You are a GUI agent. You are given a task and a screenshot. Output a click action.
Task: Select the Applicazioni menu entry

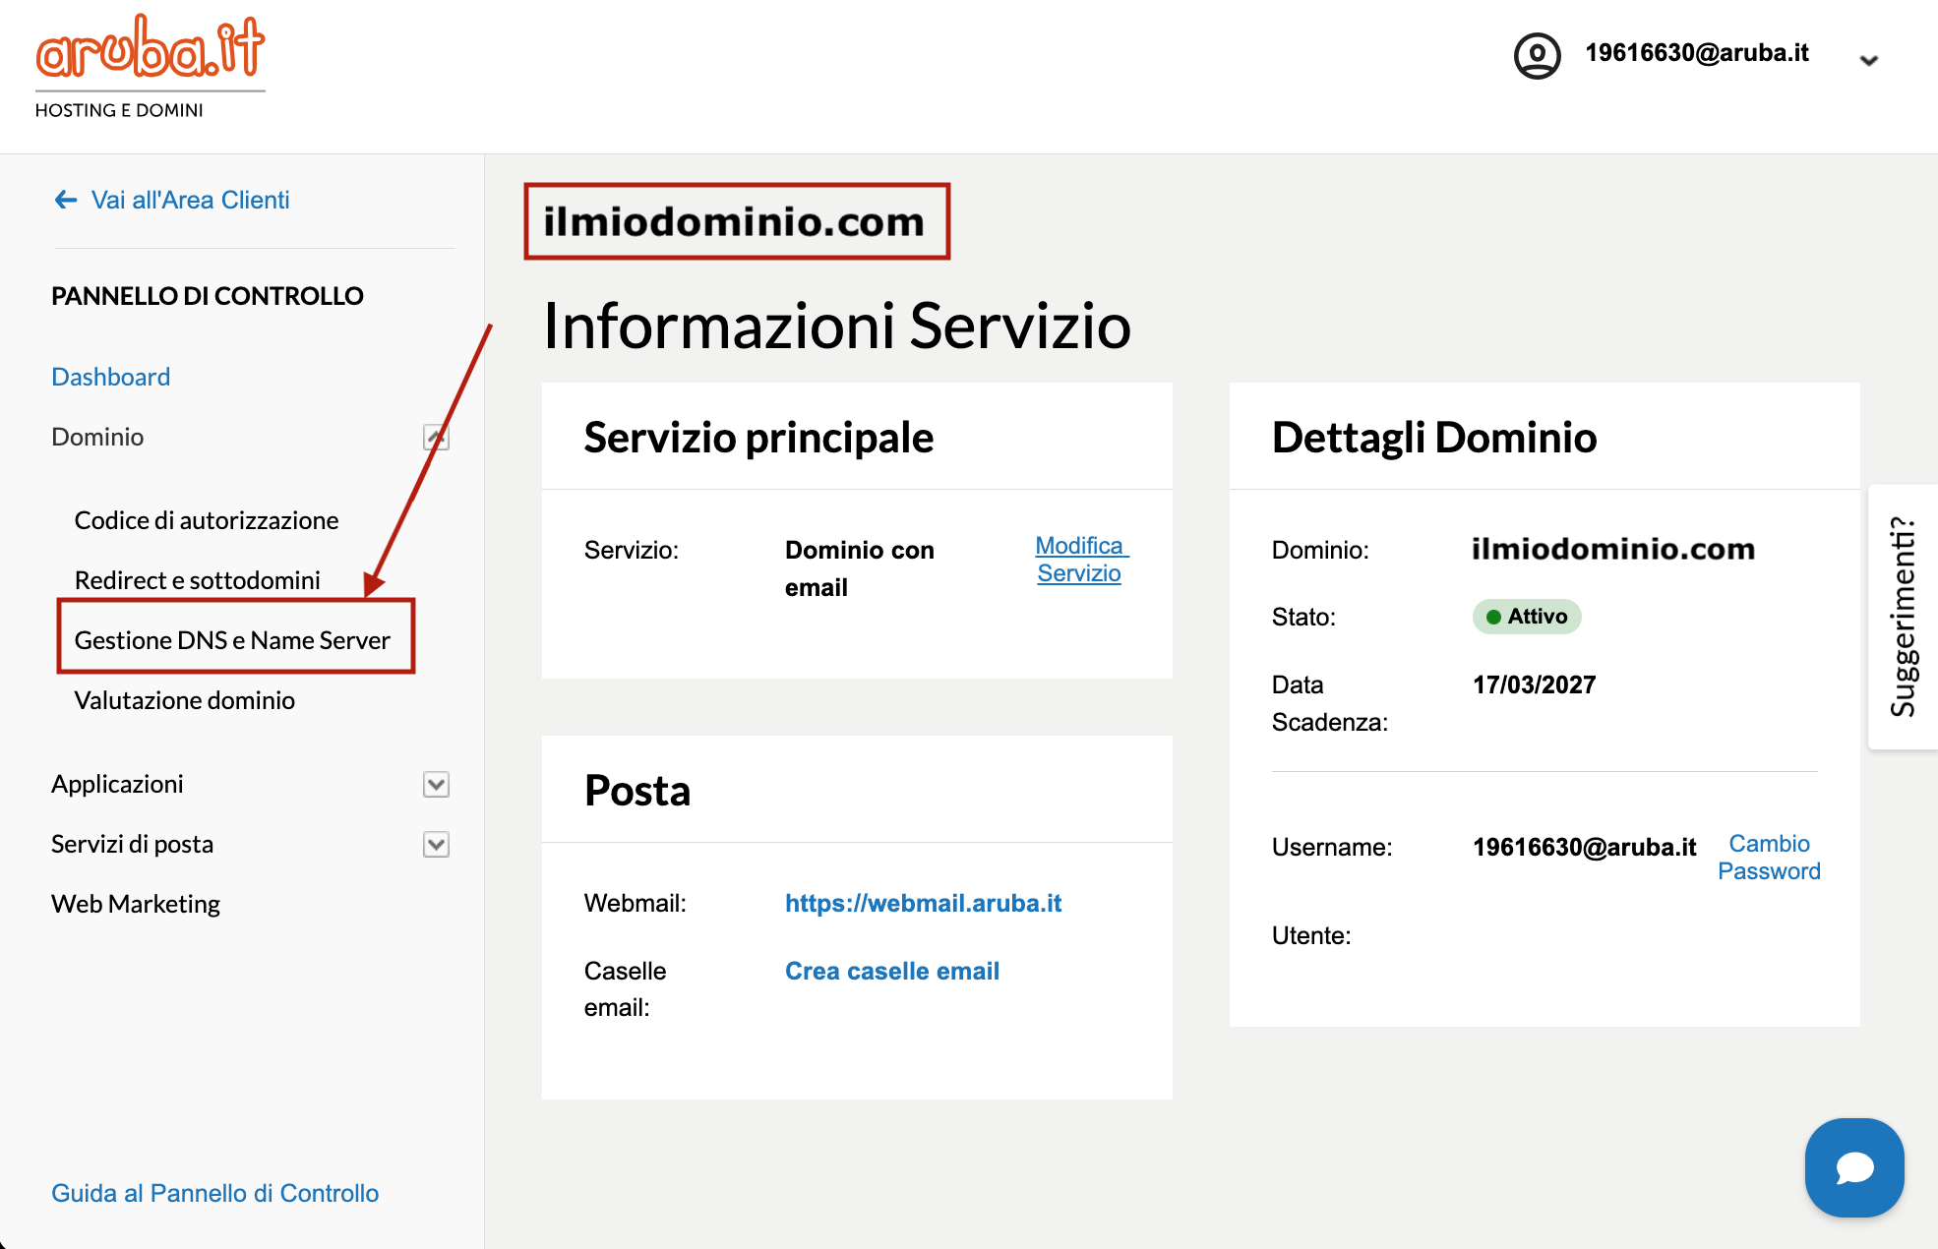point(117,784)
